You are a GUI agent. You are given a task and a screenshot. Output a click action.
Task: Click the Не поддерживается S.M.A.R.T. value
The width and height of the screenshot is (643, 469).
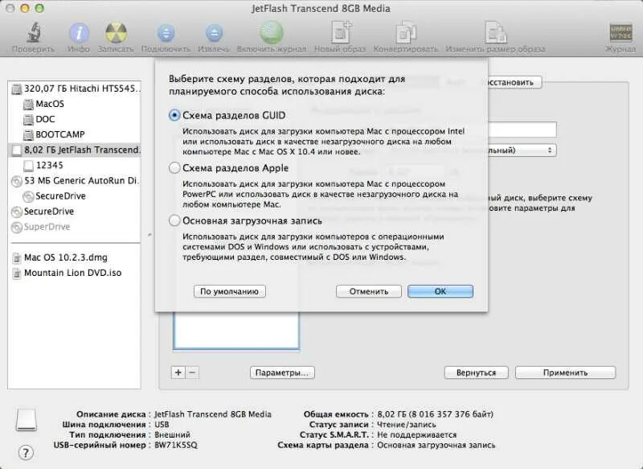pyautogui.click(x=416, y=435)
